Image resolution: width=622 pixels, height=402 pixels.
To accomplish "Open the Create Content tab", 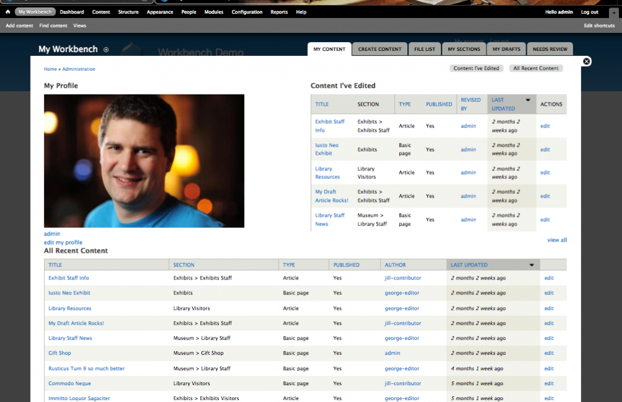I will [380, 49].
